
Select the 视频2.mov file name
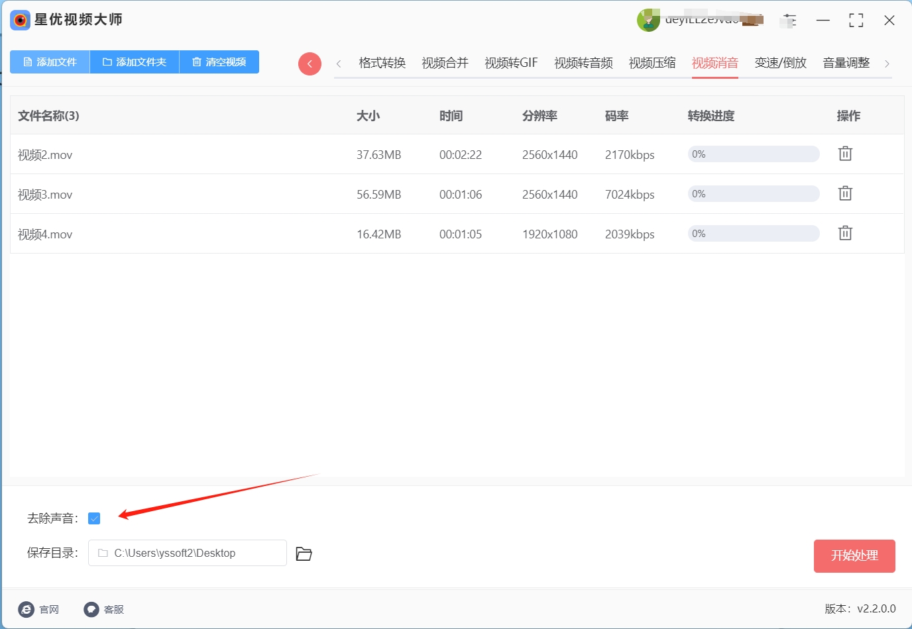[x=45, y=155]
